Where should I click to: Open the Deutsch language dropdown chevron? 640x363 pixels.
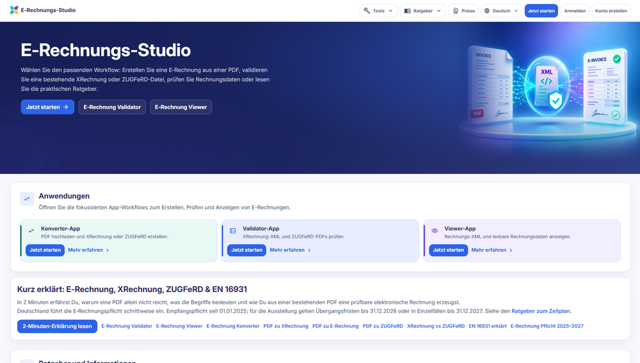click(516, 11)
